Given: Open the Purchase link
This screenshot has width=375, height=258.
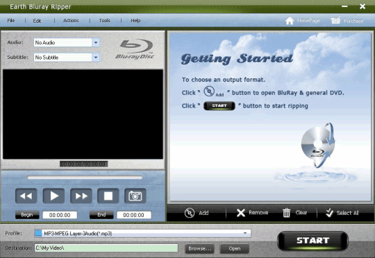Looking at the screenshot, I should click(353, 21).
